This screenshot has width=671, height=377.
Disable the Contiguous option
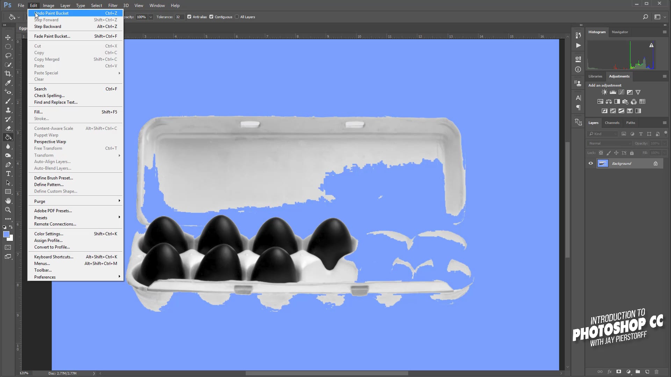tap(211, 16)
